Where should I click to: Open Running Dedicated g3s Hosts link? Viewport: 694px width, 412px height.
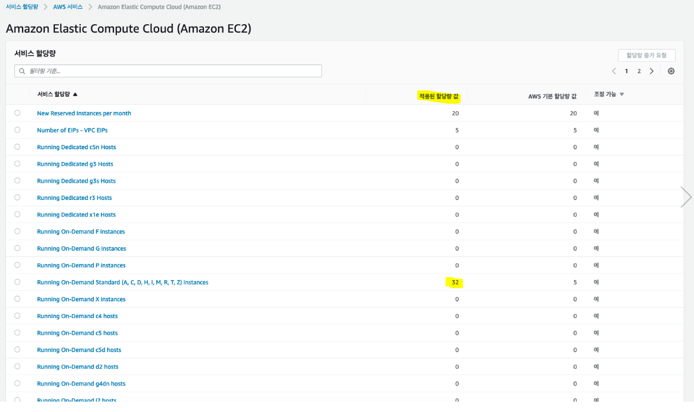[x=76, y=181]
